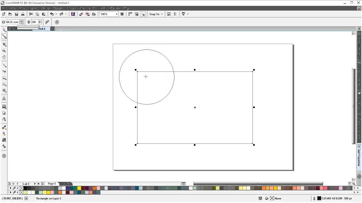Click the Import icon
The width and height of the screenshot is (362, 203).
click(x=81, y=14)
